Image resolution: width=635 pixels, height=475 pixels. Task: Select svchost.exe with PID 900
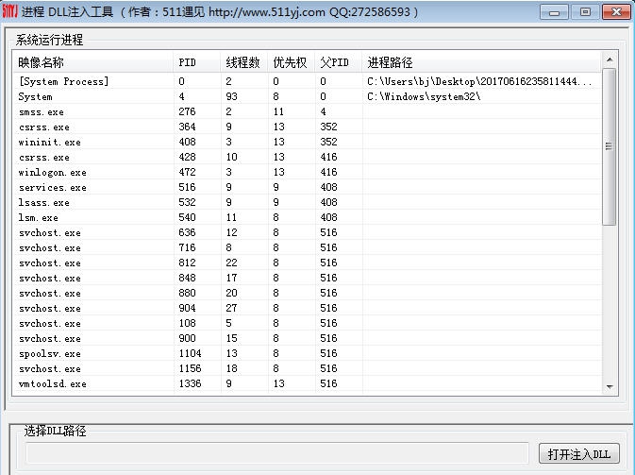click(x=307, y=338)
